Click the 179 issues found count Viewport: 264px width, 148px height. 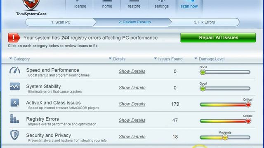(175, 104)
